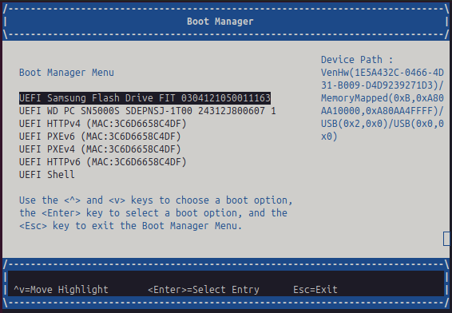Click the Boot Manager title header

tap(220, 22)
